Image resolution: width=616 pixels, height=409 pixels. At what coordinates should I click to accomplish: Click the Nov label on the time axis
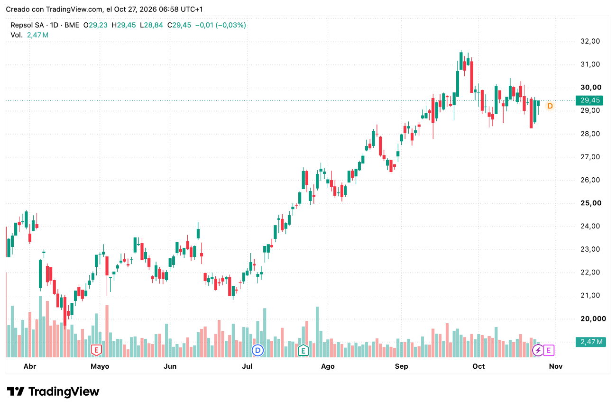point(556,366)
